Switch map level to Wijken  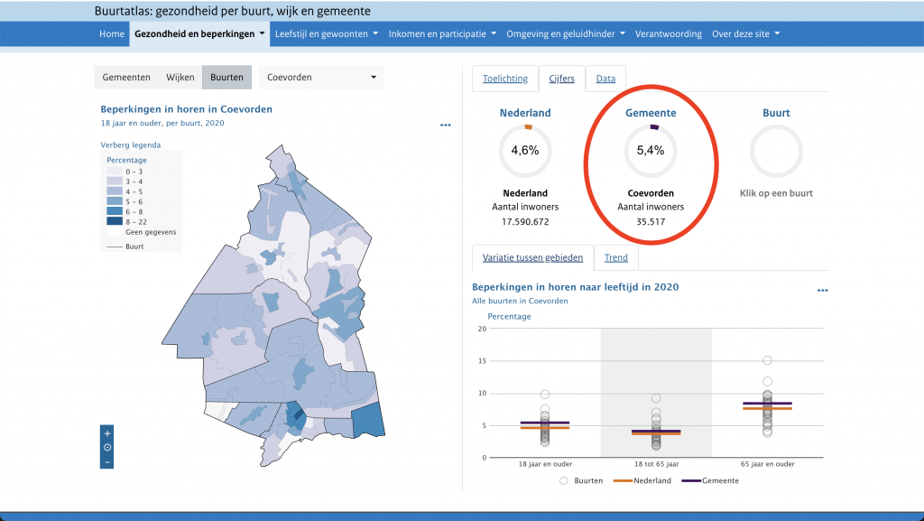pyautogui.click(x=180, y=78)
